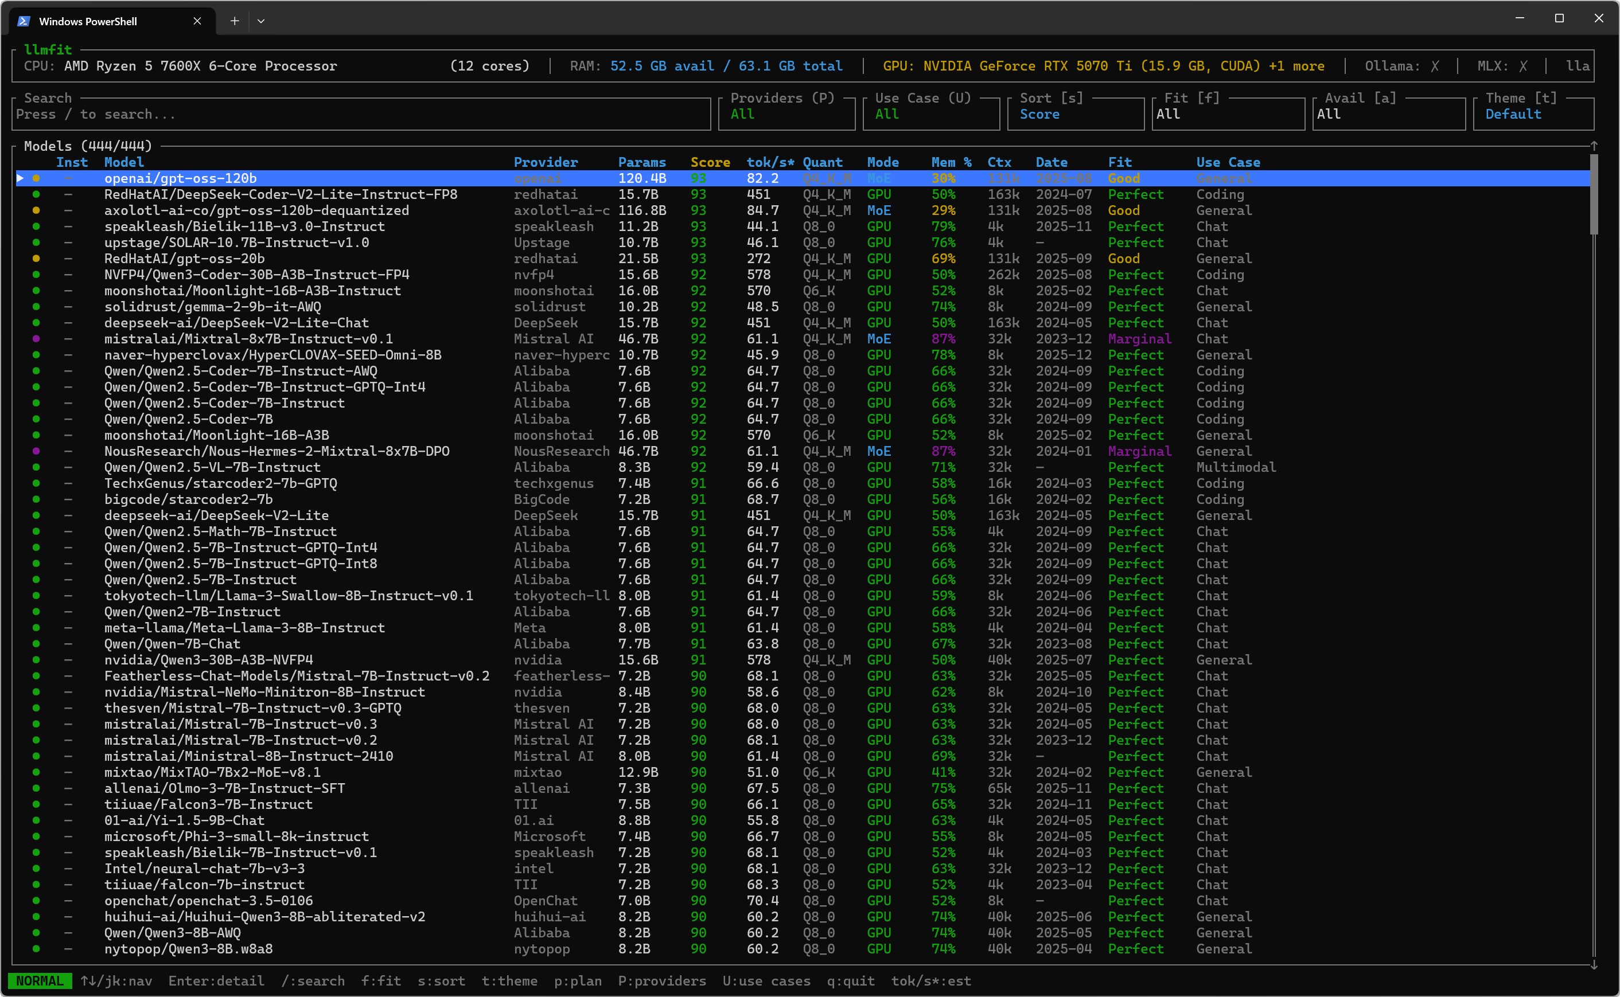Image resolution: width=1620 pixels, height=997 pixels.
Task: Close the Windows PowerShell tab
Action: click(197, 21)
